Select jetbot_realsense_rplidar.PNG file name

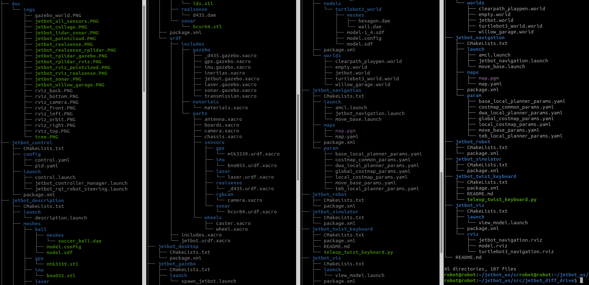pyautogui.click(x=76, y=50)
